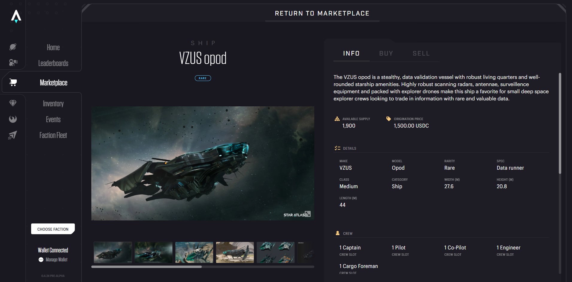Select the INFO tab
This screenshot has width=572, height=282.
(x=351, y=53)
